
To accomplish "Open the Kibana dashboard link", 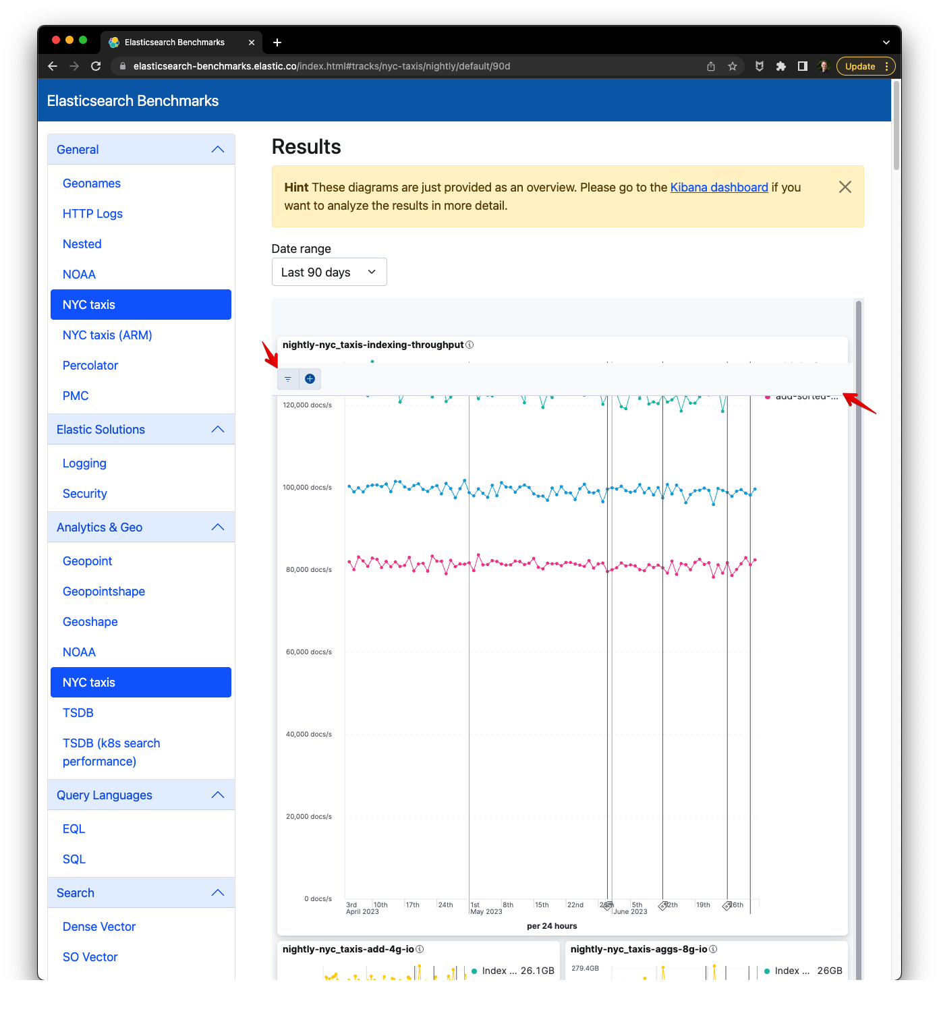I will click(718, 187).
